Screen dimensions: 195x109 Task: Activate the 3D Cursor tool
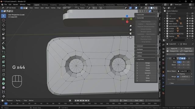tap(3, 20)
